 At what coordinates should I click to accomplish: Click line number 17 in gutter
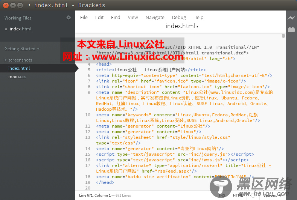(x=88, y=165)
